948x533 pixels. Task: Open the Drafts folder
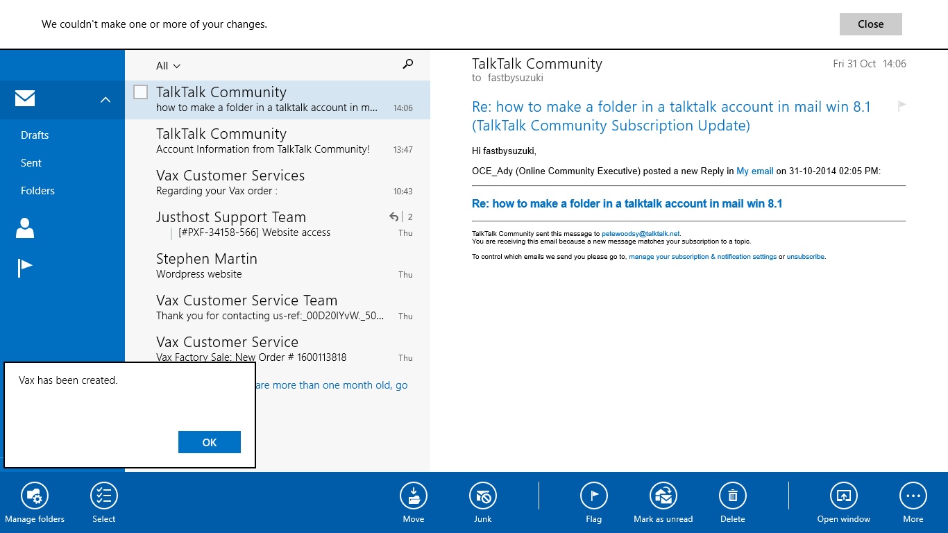35,135
